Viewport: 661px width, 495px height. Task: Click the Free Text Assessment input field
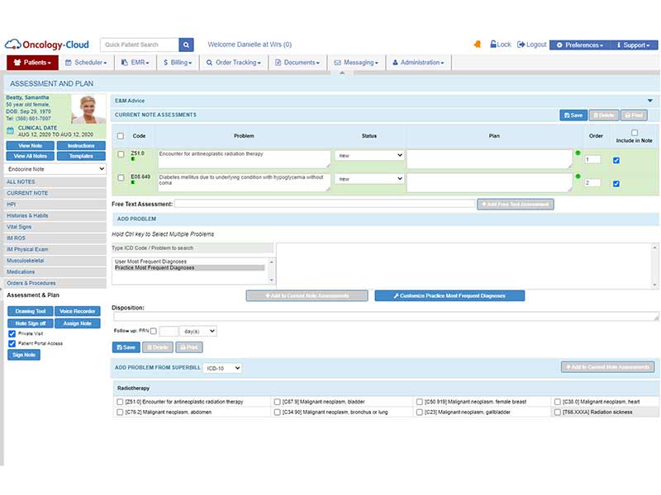point(325,204)
